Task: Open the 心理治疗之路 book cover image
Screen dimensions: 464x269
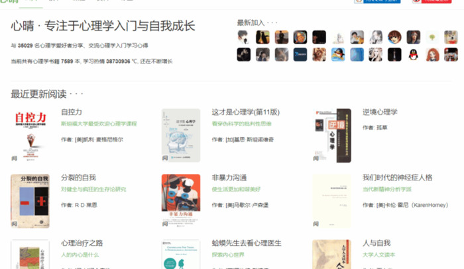Action: coord(30,254)
